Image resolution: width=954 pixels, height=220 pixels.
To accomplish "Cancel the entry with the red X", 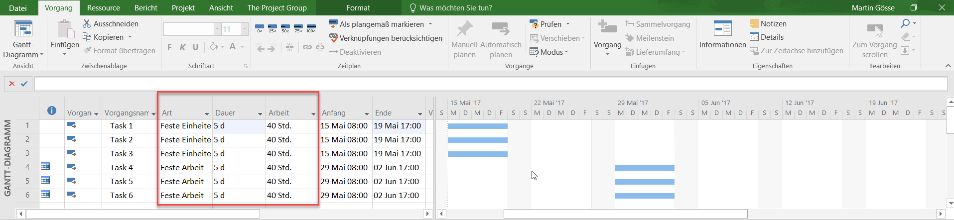I will (12, 84).
